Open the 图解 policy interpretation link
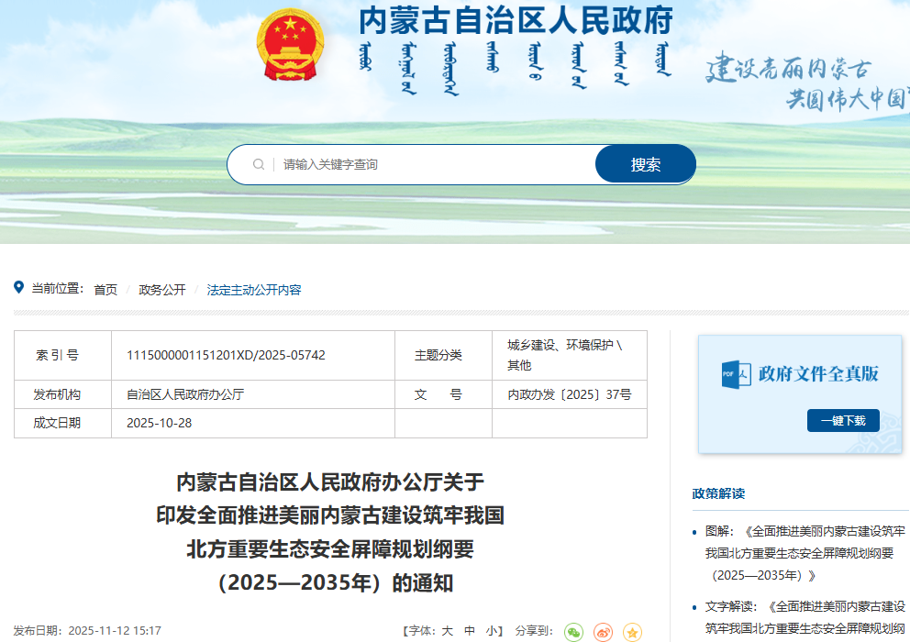Screen dimensions: 910x642 (805, 553)
